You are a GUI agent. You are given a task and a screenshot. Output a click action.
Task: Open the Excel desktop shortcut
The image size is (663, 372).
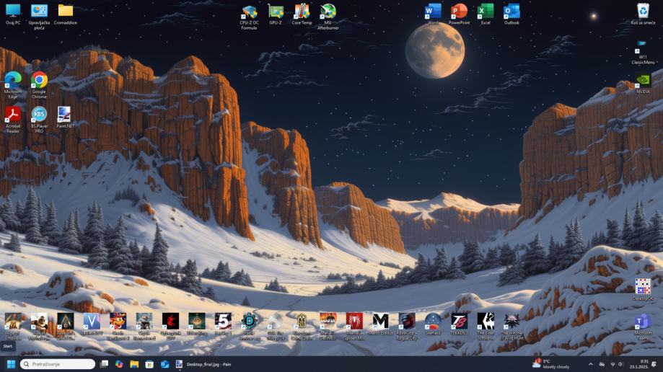(486, 14)
